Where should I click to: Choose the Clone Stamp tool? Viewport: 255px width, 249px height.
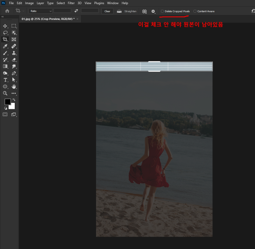pos(14,53)
